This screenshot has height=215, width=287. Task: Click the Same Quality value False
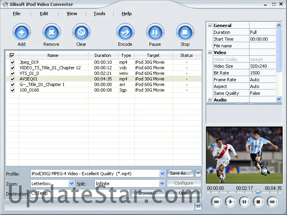point(255,93)
